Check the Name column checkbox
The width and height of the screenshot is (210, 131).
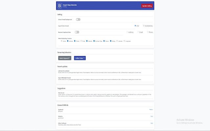[61, 41]
